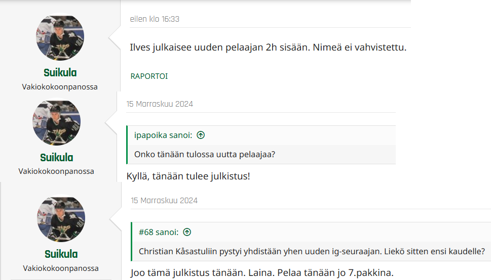This screenshot has height=280, width=491.
Task: Click the avatar beside the "#68 sanoi" reply
Action: [61, 219]
